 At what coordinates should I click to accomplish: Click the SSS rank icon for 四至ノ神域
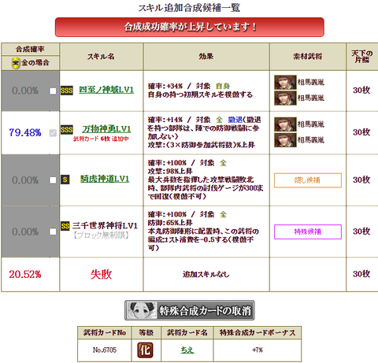[x=67, y=91]
